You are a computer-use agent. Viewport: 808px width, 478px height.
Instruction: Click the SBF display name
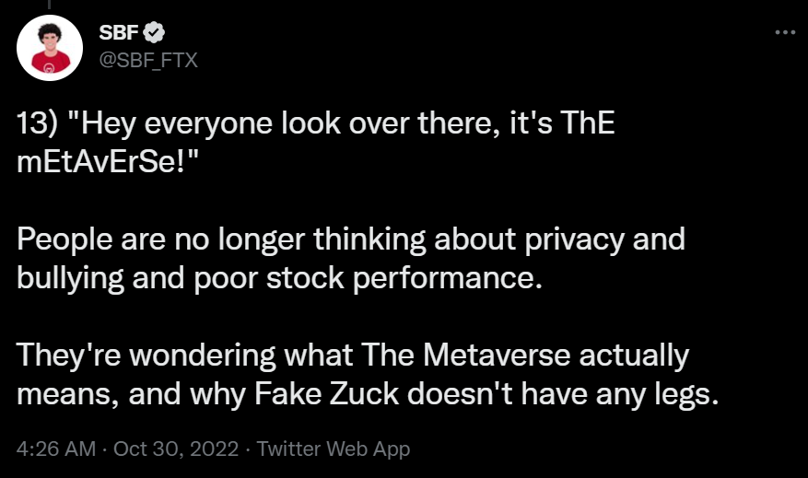tap(118, 33)
